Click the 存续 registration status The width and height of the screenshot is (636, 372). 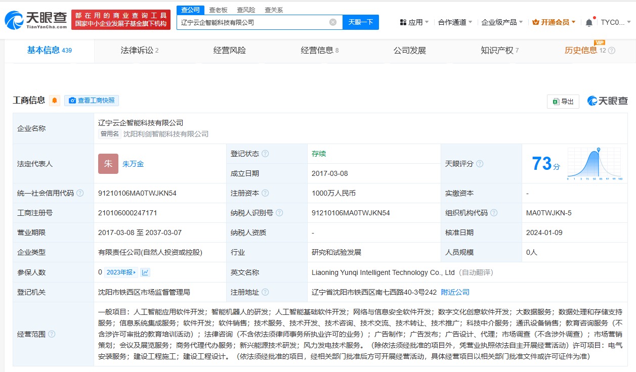pos(319,154)
